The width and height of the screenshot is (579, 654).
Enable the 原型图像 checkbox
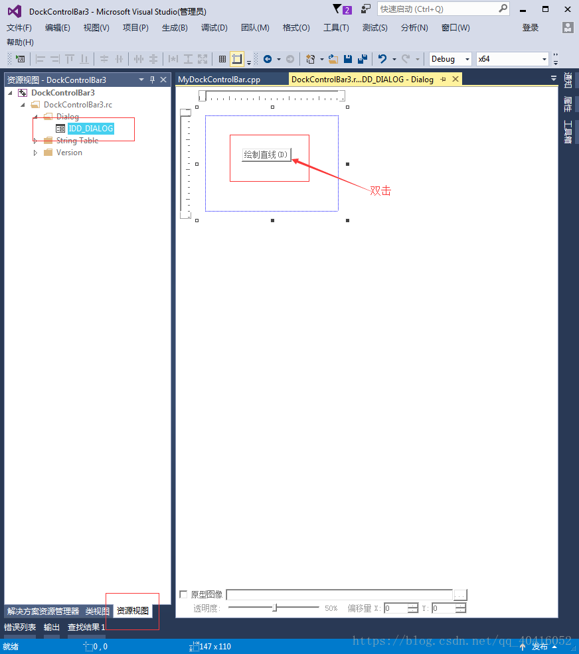(x=183, y=594)
